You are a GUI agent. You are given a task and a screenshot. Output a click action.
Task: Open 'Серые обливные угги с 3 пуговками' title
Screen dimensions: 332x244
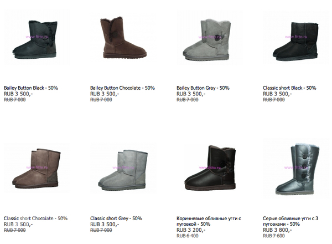tap(290, 221)
